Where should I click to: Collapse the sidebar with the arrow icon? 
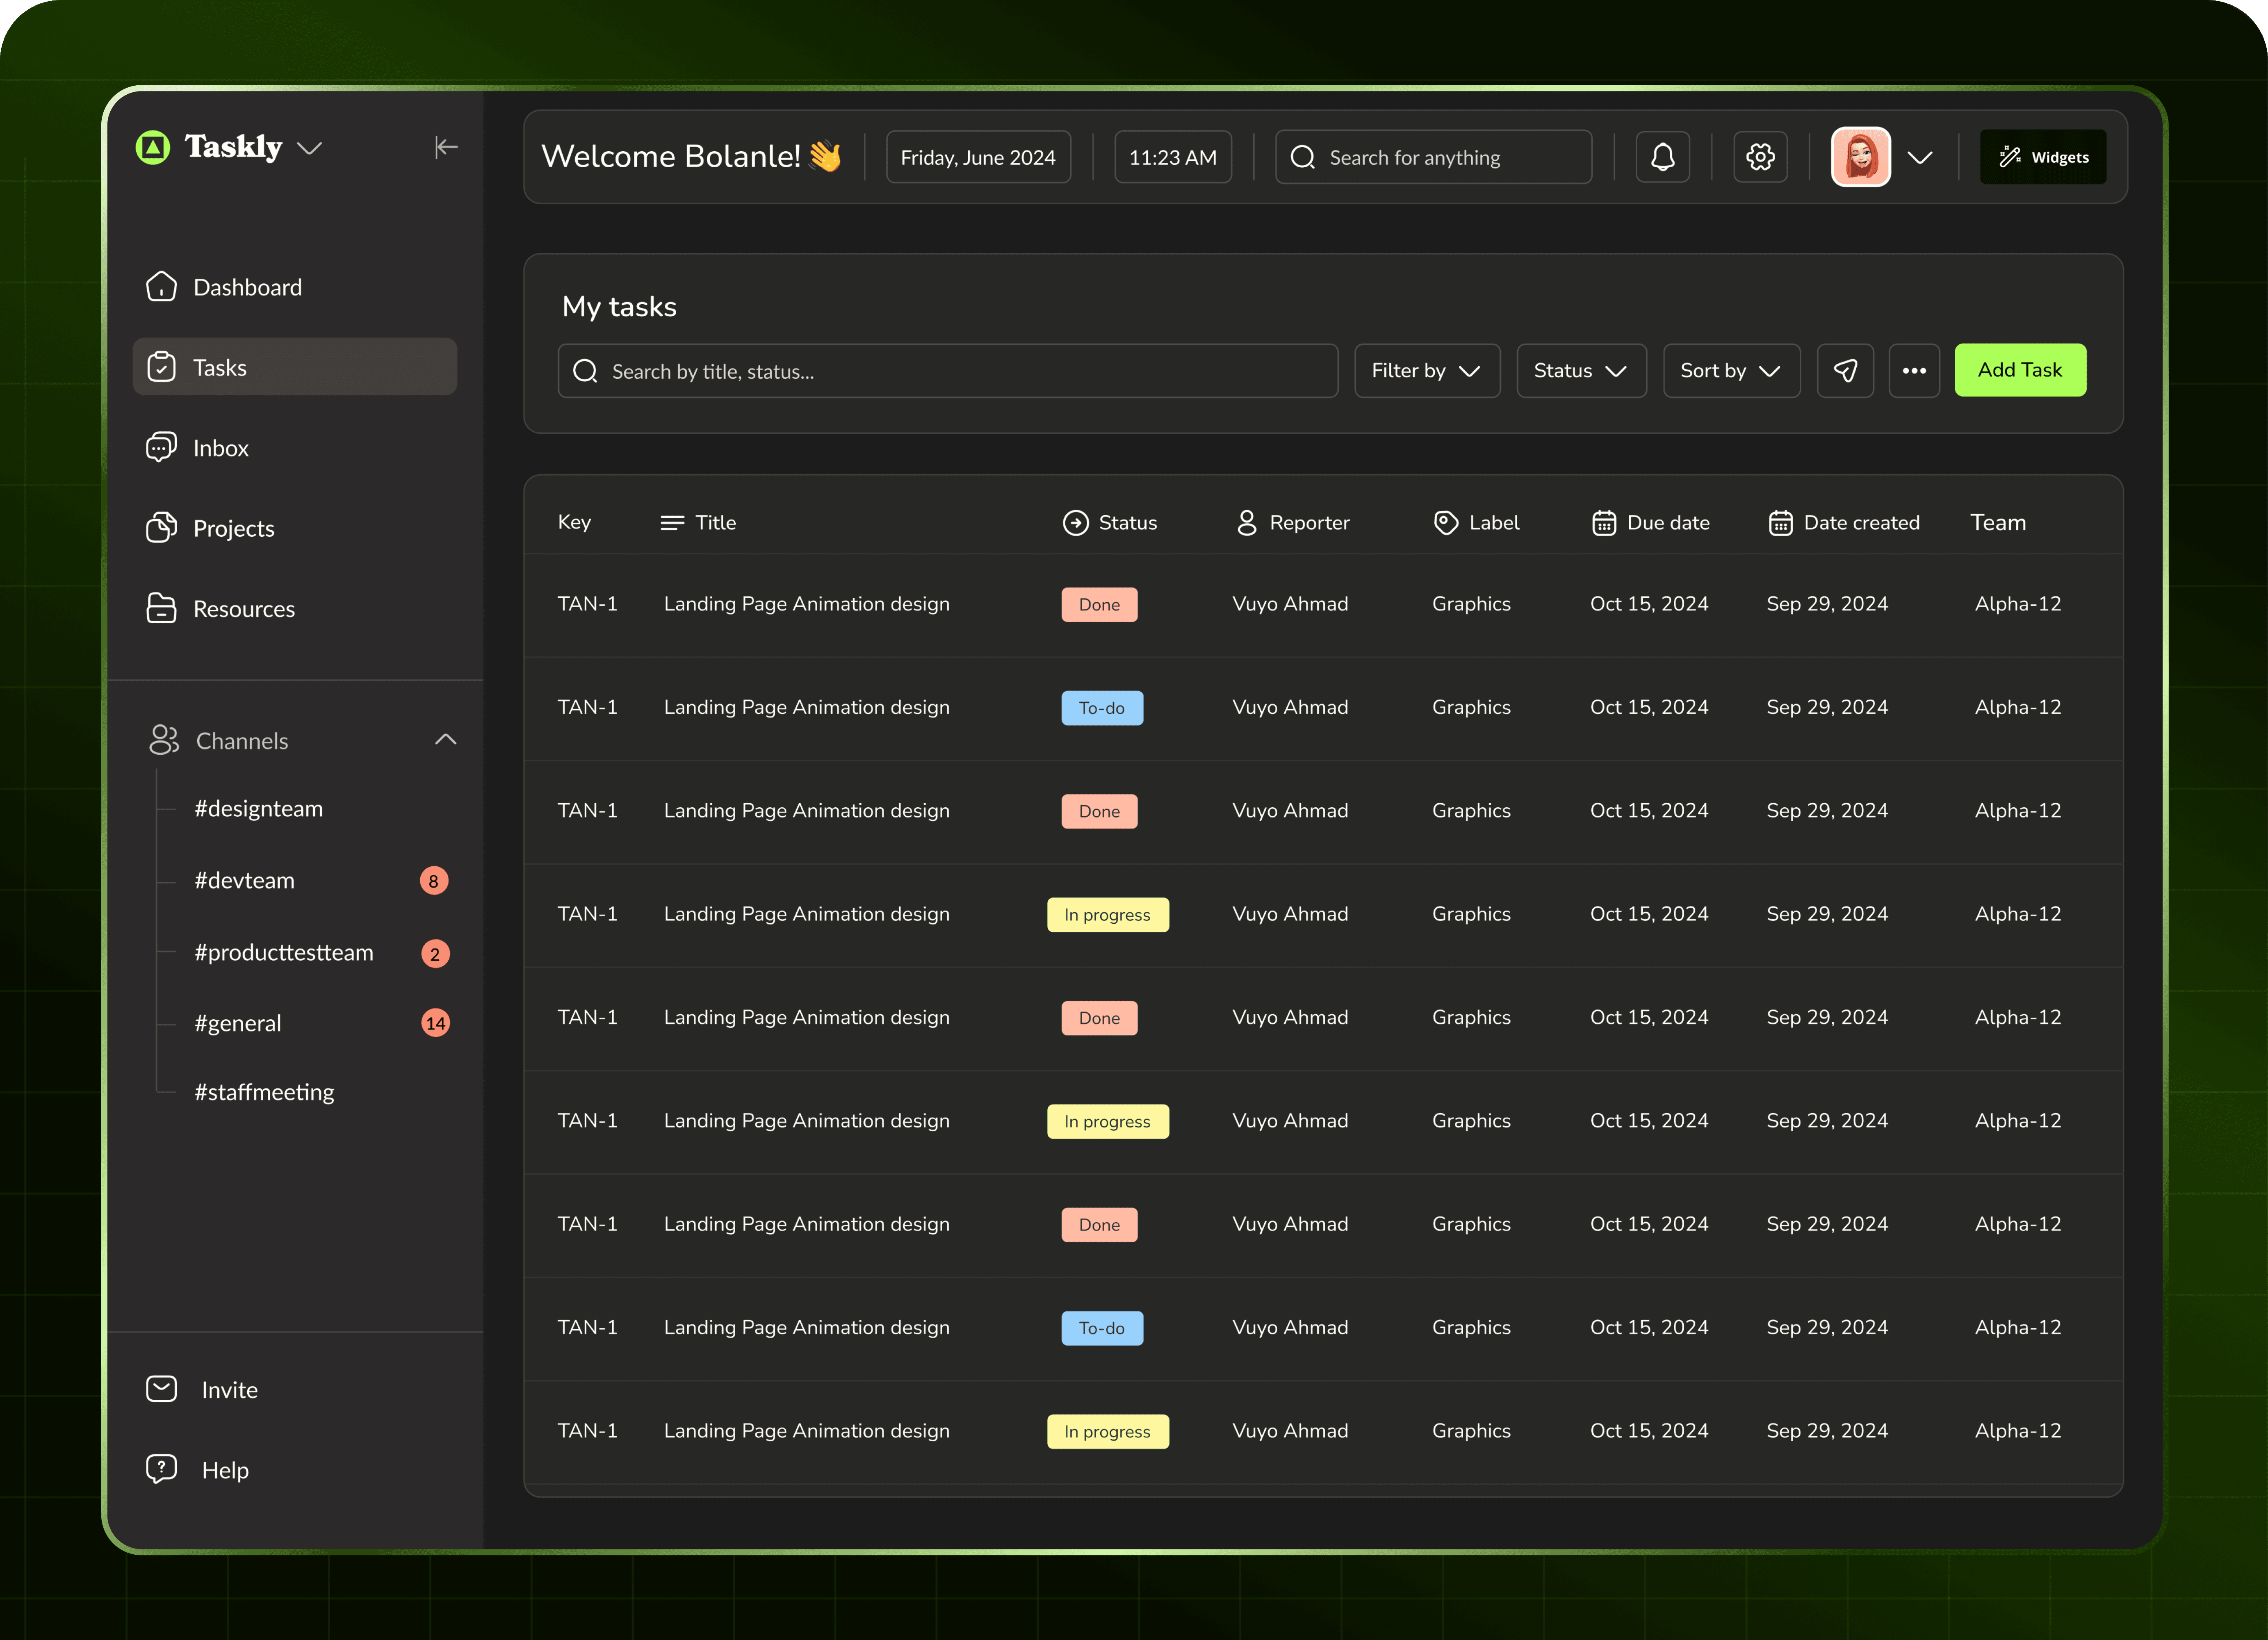[x=446, y=147]
